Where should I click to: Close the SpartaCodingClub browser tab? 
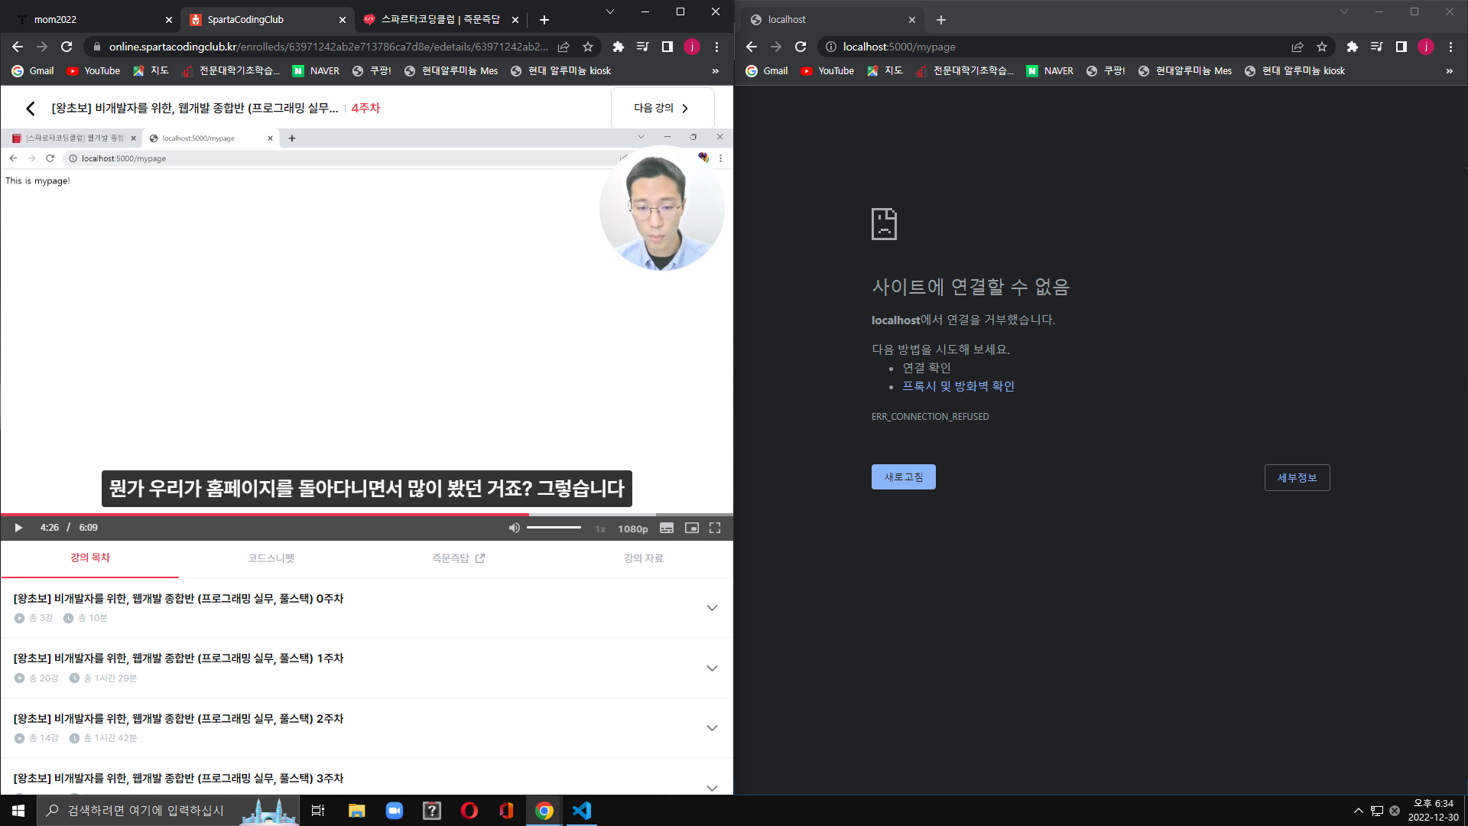click(342, 20)
